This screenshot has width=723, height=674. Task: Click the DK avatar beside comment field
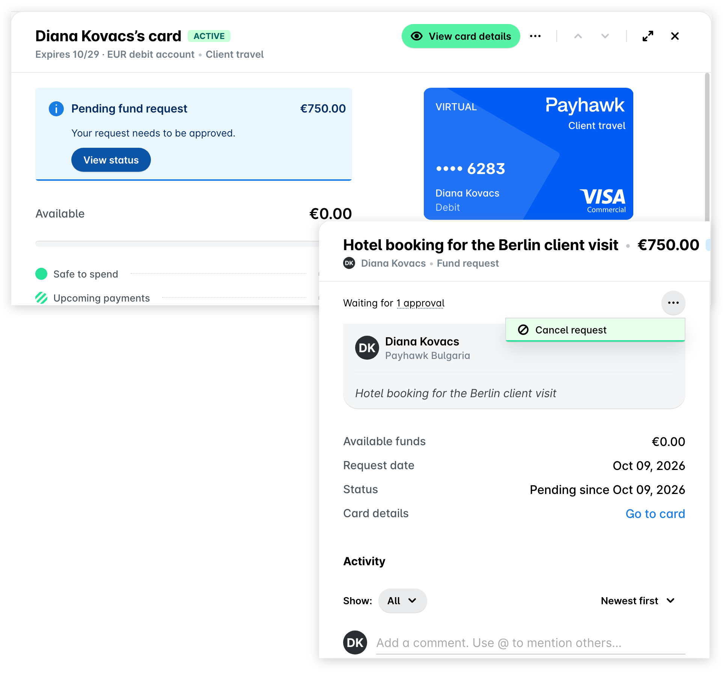click(355, 643)
